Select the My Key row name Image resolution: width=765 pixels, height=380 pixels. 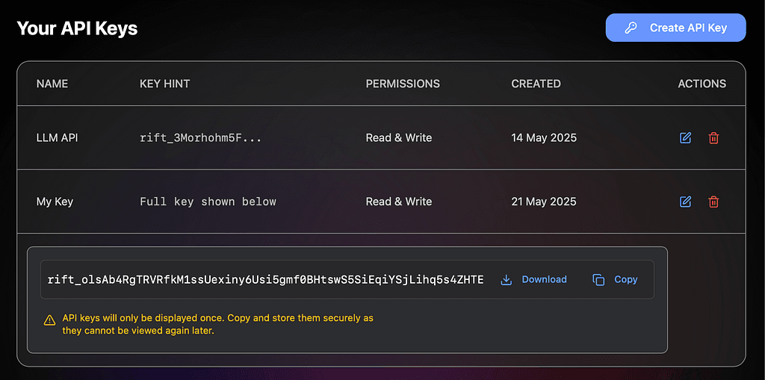pos(55,202)
